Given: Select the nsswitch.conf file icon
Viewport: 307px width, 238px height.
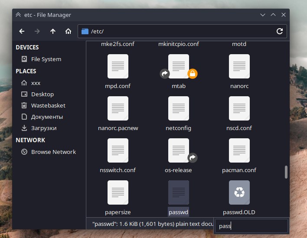Looking at the screenshot, I should tap(118, 150).
